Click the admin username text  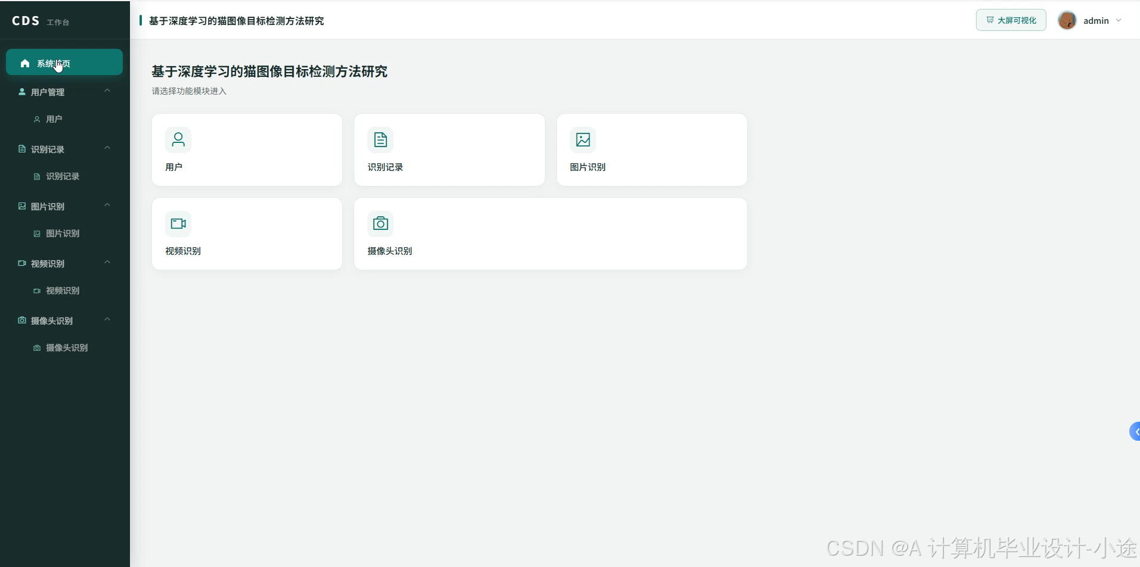pyautogui.click(x=1096, y=21)
